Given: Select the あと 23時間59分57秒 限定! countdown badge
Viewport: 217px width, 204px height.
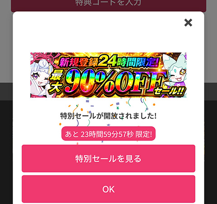Looking at the screenshot, I should (108, 134).
